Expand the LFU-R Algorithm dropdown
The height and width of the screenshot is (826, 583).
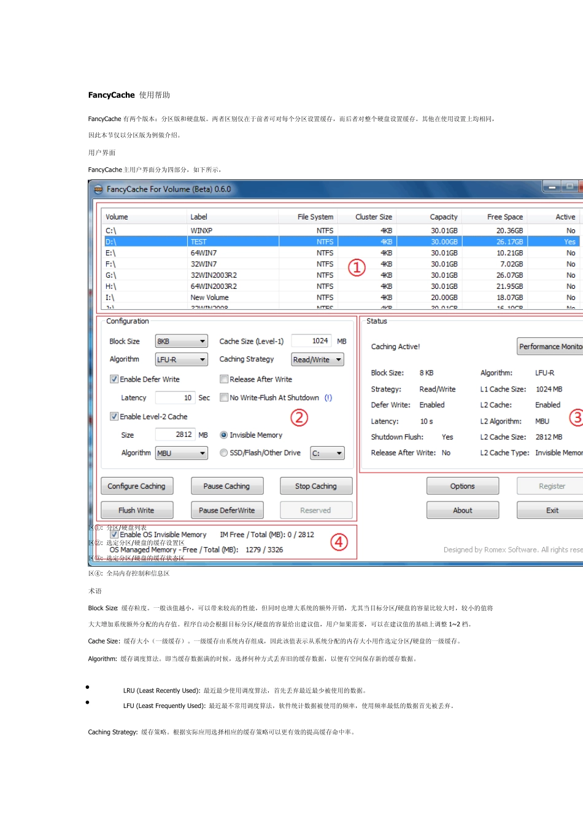pyautogui.click(x=182, y=360)
